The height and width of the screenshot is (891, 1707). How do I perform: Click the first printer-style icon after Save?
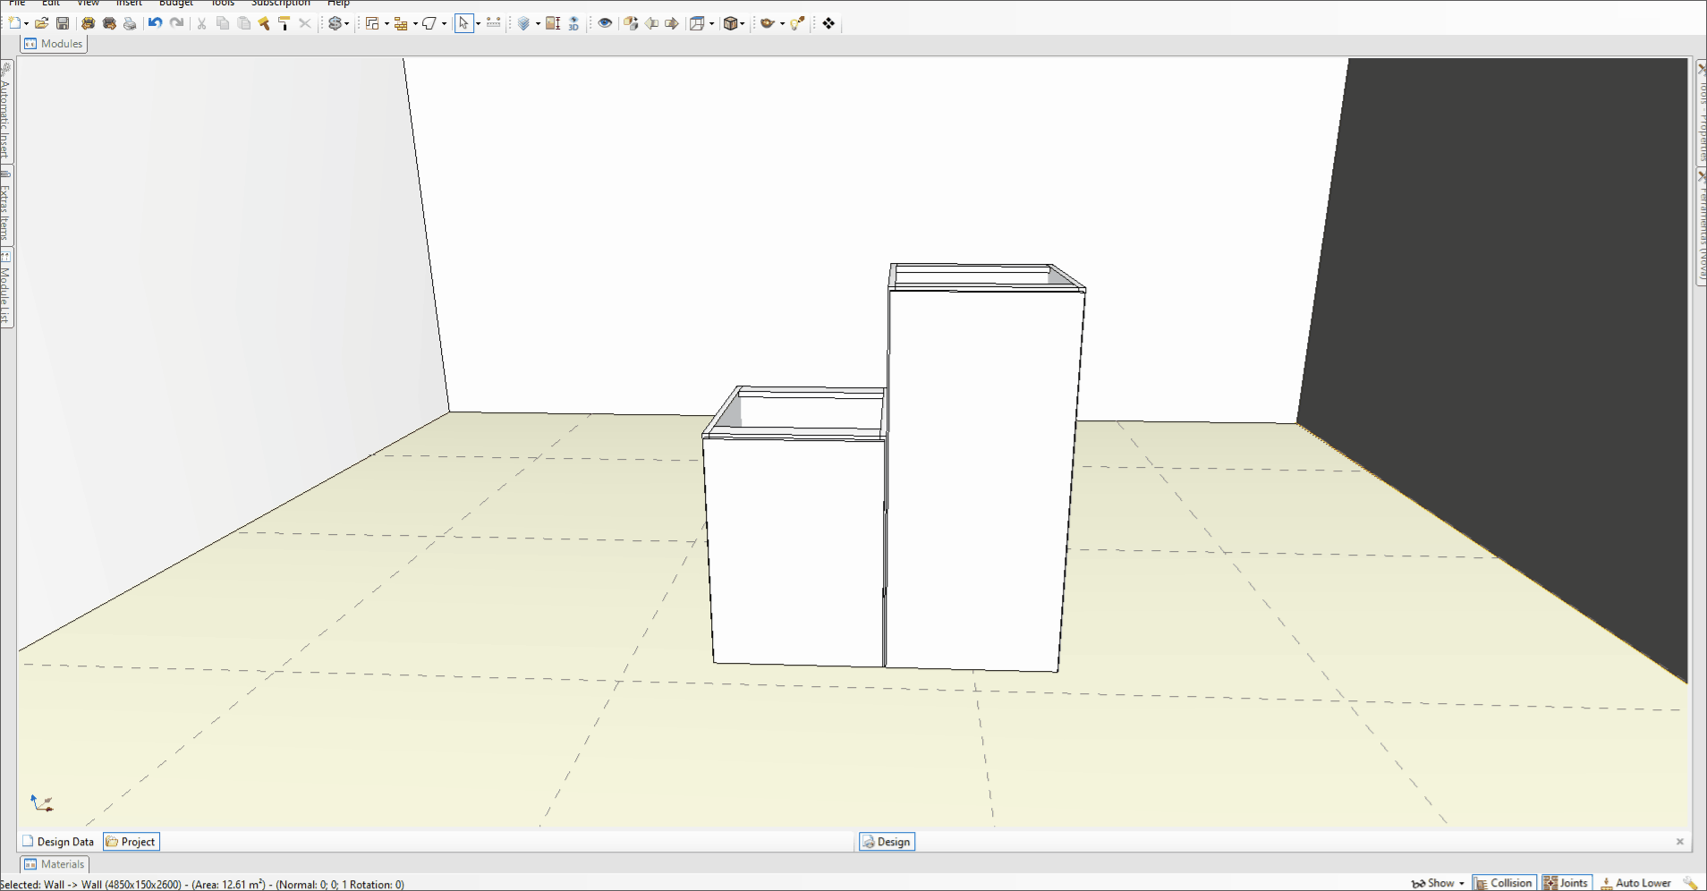pos(88,23)
